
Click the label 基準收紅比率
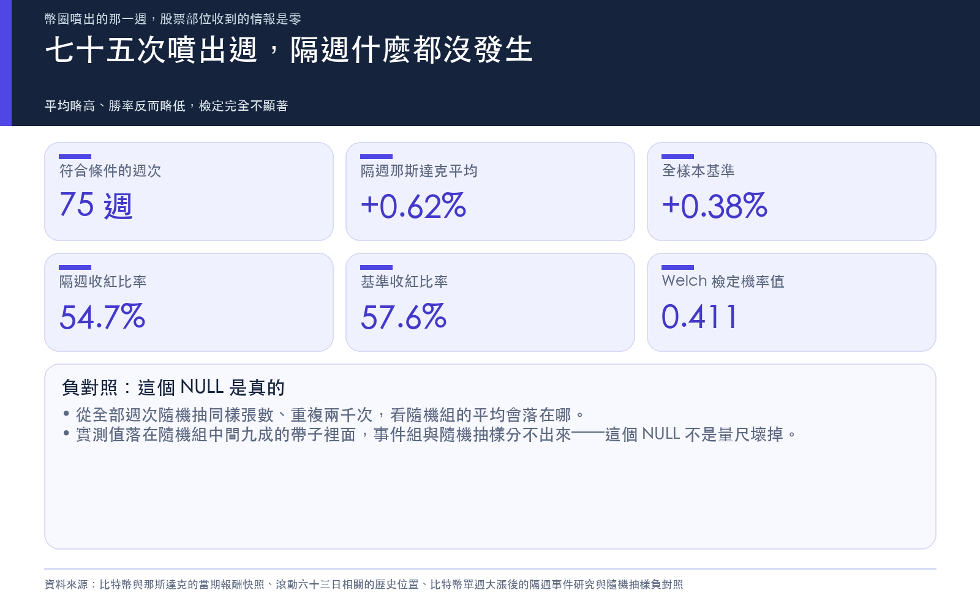coord(404,282)
